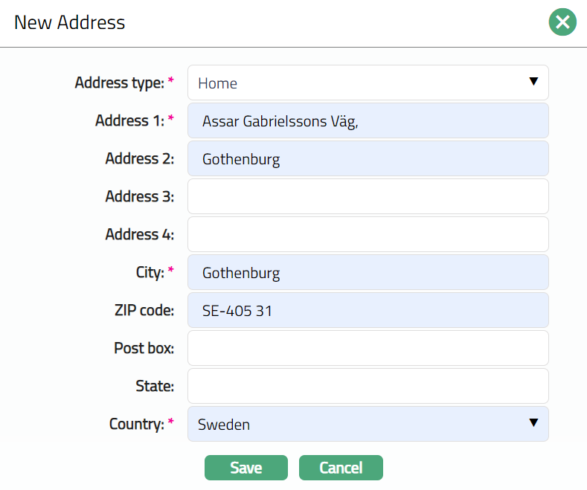Click the Address type dropdown arrow
The image size is (587, 490).
(533, 82)
